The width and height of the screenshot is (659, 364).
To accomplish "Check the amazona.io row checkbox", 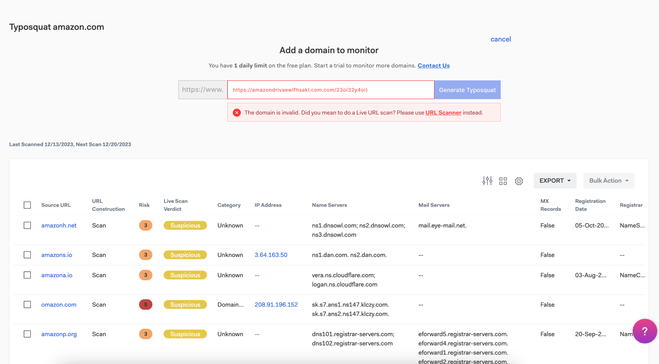I will 27,275.
